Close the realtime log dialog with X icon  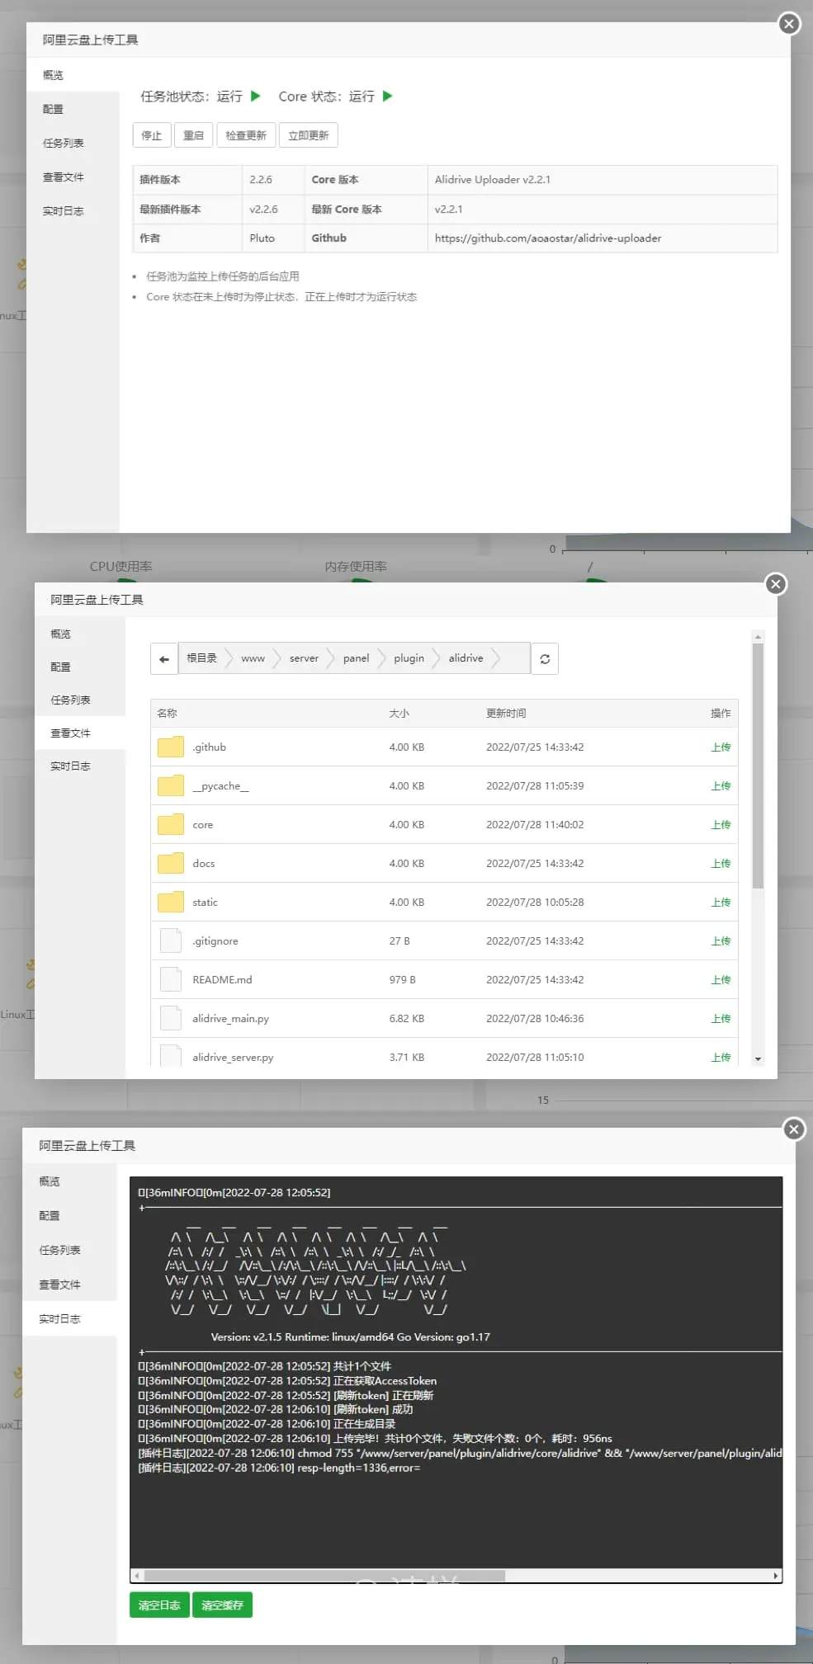click(793, 1129)
